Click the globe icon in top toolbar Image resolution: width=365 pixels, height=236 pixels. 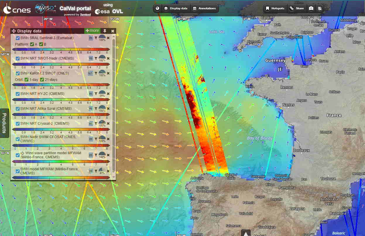point(157,8)
